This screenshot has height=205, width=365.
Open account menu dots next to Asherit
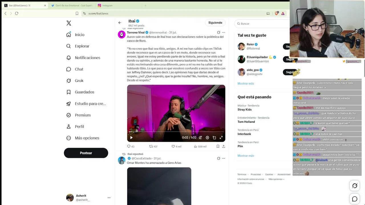pyautogui.click(x=109, y=198)
